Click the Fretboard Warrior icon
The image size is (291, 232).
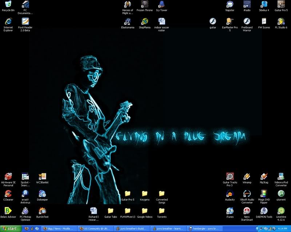[x=247, y=21]
